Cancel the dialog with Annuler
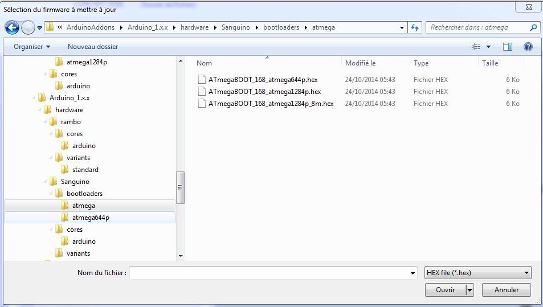The height and width of the screenshot is (307, 543). pyautogui.click(x=507, y=290)
